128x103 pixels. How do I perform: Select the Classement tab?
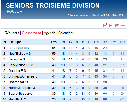pyautogui.click(x=31, y=33)
